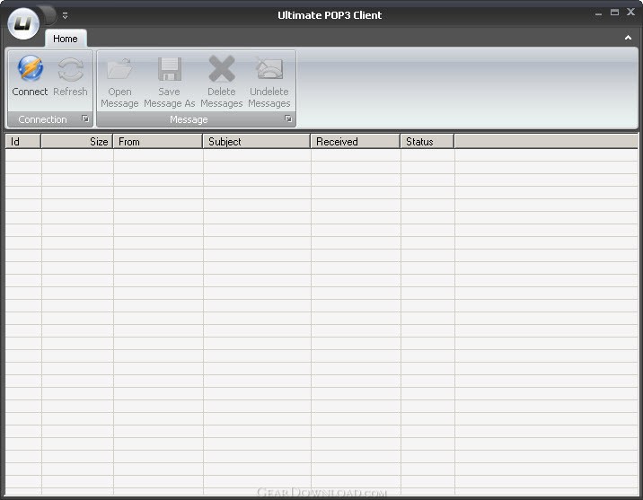Open the Message group dialog launcher
This screenshot has height=500, width=643.
click(288, 118)
